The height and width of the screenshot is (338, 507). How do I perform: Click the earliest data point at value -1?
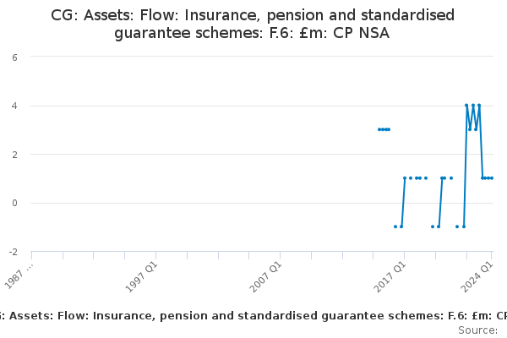[395, 226]
